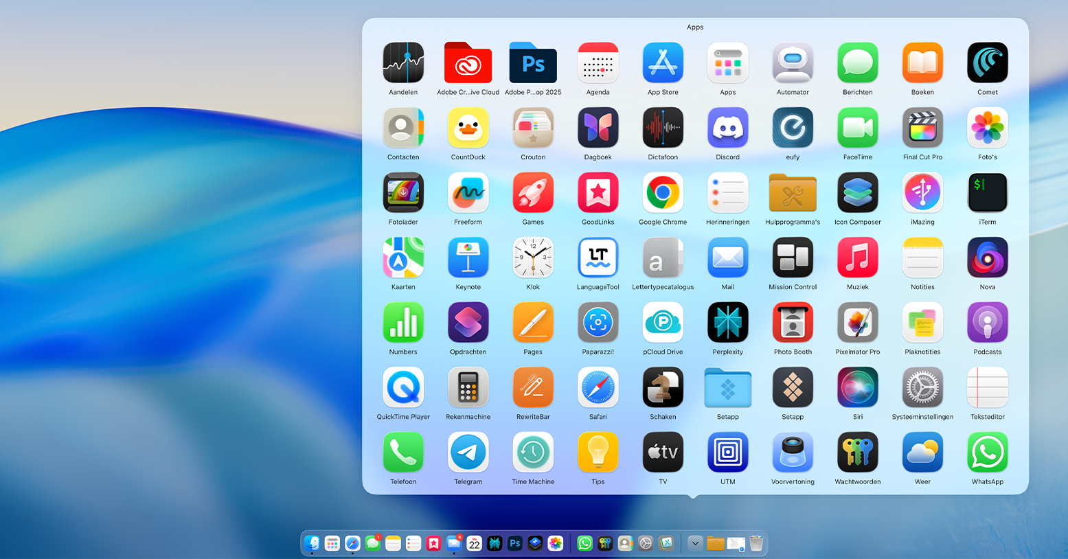This screenshot has height=559, width=1068.
Task: Launch the Apple TV app
Action: click(x=663, y=452)
